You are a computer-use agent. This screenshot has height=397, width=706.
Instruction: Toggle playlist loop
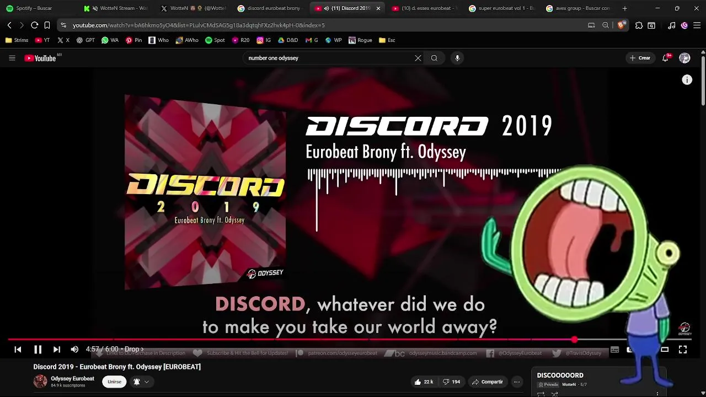coord(541,394)
